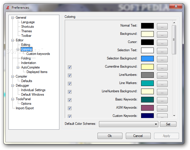Viewport: 190px width, 150px height.
Task: Toggle the LineNumbers checkbox
Action: pyautogui.click(x=70, y=75)
